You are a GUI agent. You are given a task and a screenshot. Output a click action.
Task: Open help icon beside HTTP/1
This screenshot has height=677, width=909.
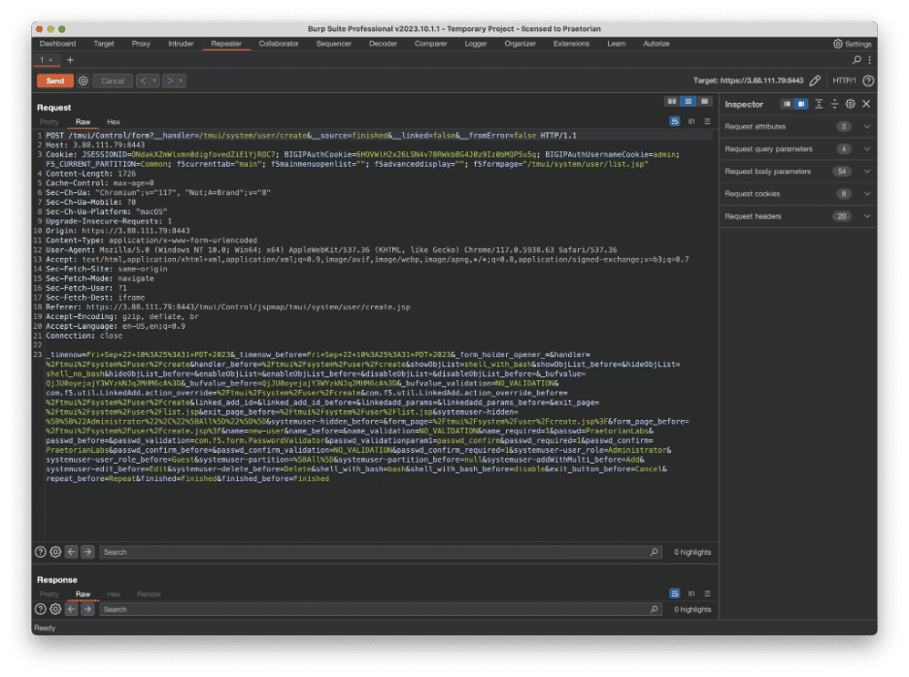coord(868,81)
